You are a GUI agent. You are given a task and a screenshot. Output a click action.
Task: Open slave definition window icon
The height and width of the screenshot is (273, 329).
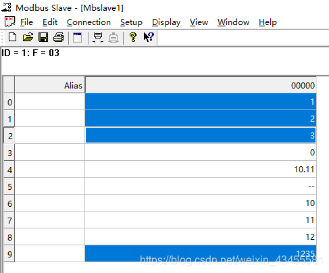pos(78,37)
